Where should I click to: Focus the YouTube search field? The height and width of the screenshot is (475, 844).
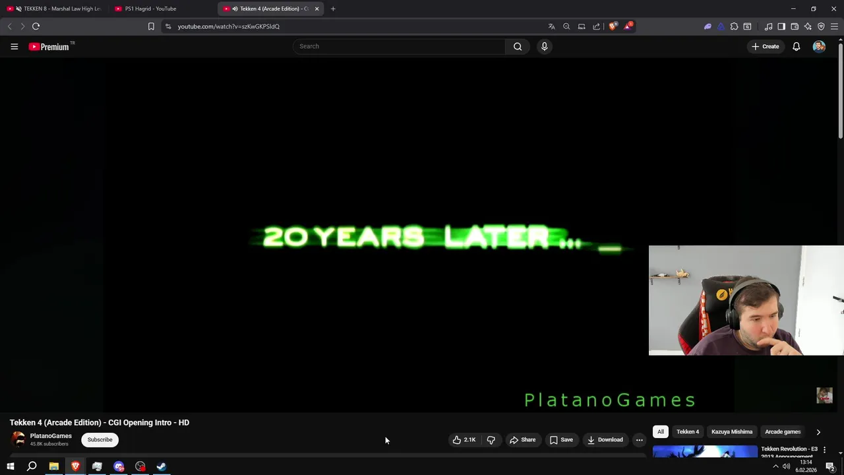coord(398,46)
